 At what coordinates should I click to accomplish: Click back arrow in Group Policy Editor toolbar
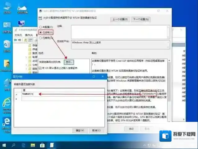pyautogui.click(x=16, y=40)
